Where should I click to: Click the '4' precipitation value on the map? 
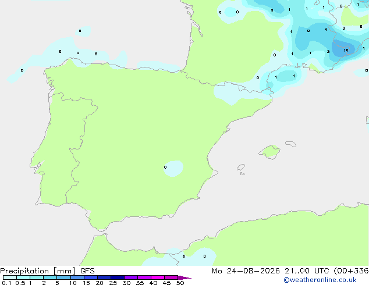pyautogui.click(x=326, y=30)
